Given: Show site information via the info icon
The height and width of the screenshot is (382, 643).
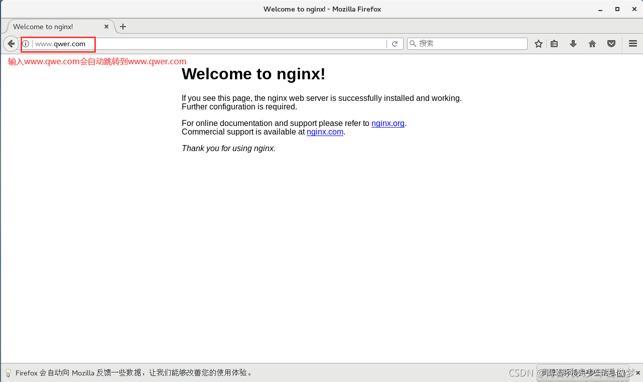Looking at the screenshot, I should point(26,44).
